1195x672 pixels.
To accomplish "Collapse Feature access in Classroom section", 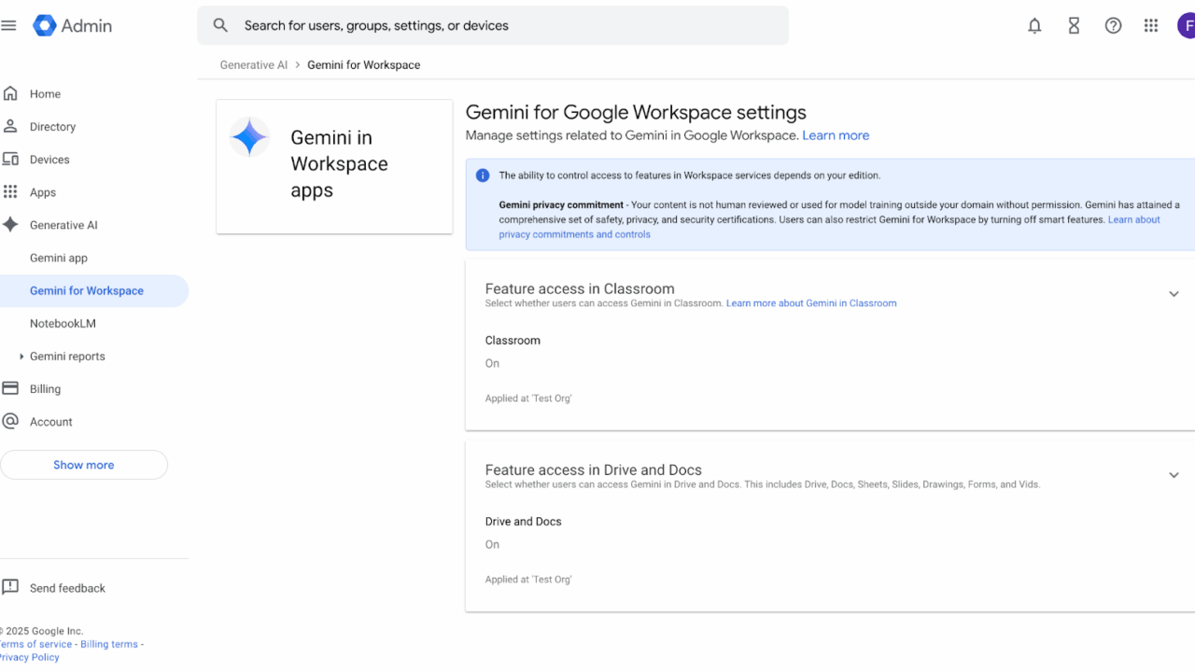I will pos(1174,294).
